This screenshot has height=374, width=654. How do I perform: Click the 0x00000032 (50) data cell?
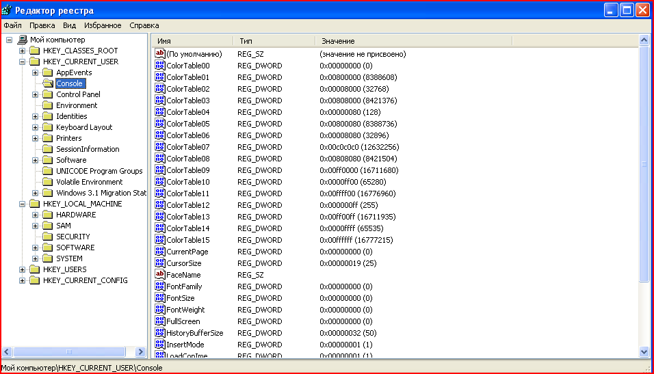pyautogui.click(x=348, y=333)
